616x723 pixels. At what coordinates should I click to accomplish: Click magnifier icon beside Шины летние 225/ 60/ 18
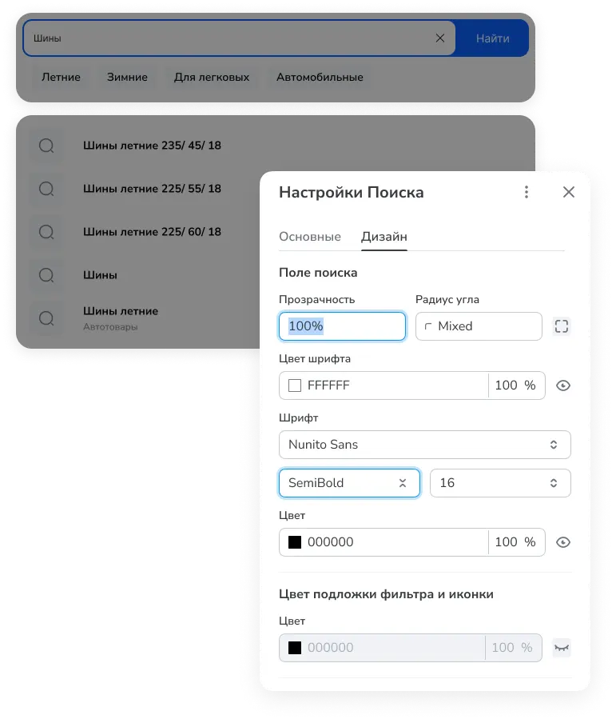click(46, 232)
